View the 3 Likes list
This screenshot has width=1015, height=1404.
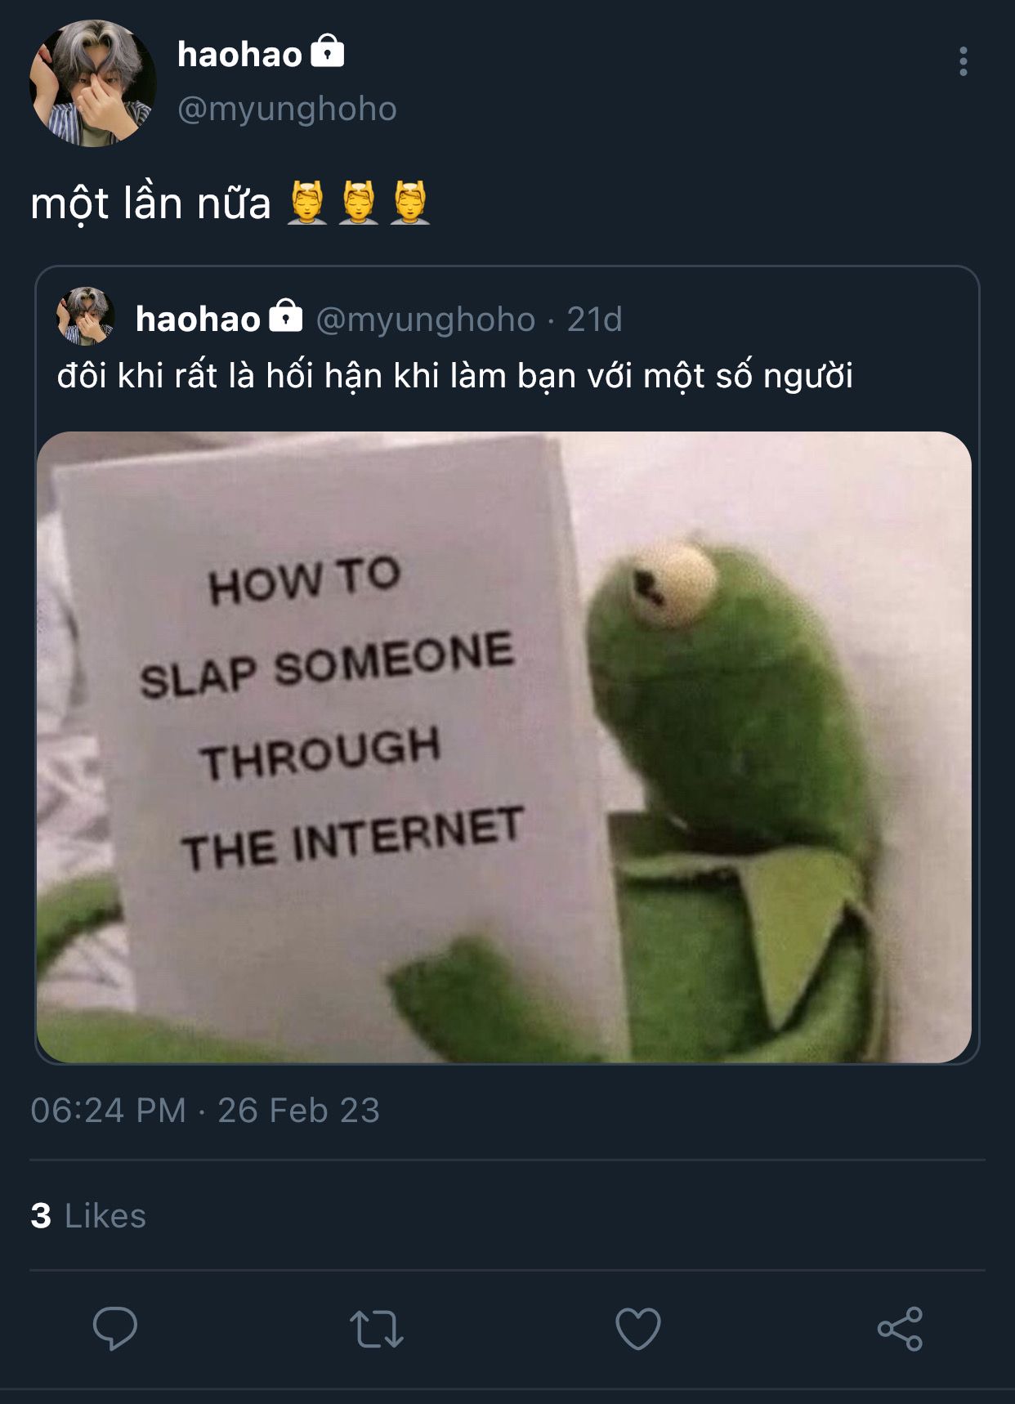[88, 1215]
